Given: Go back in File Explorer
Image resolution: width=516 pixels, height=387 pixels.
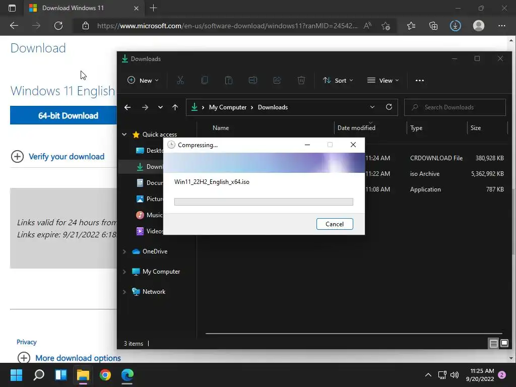Looking at the screenshot, I should coord(127,107).
